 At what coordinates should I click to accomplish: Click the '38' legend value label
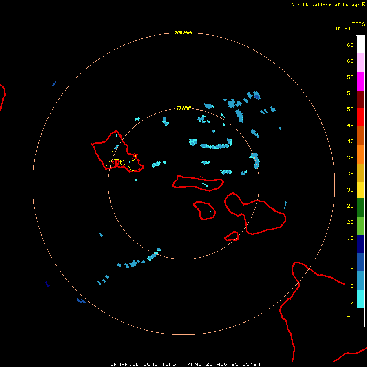click(x=350, y=157)
